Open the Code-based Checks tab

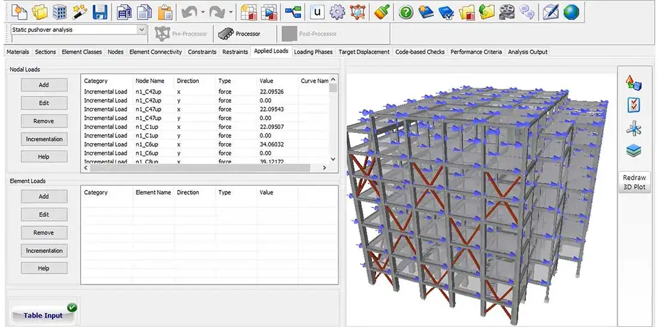tap(420, 52)
